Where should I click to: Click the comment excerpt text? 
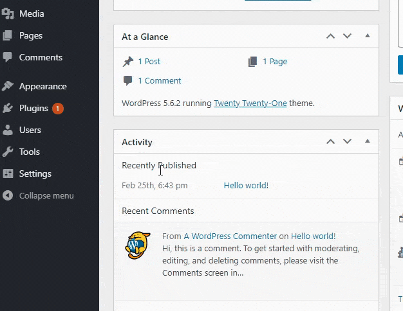coord(261,261)
